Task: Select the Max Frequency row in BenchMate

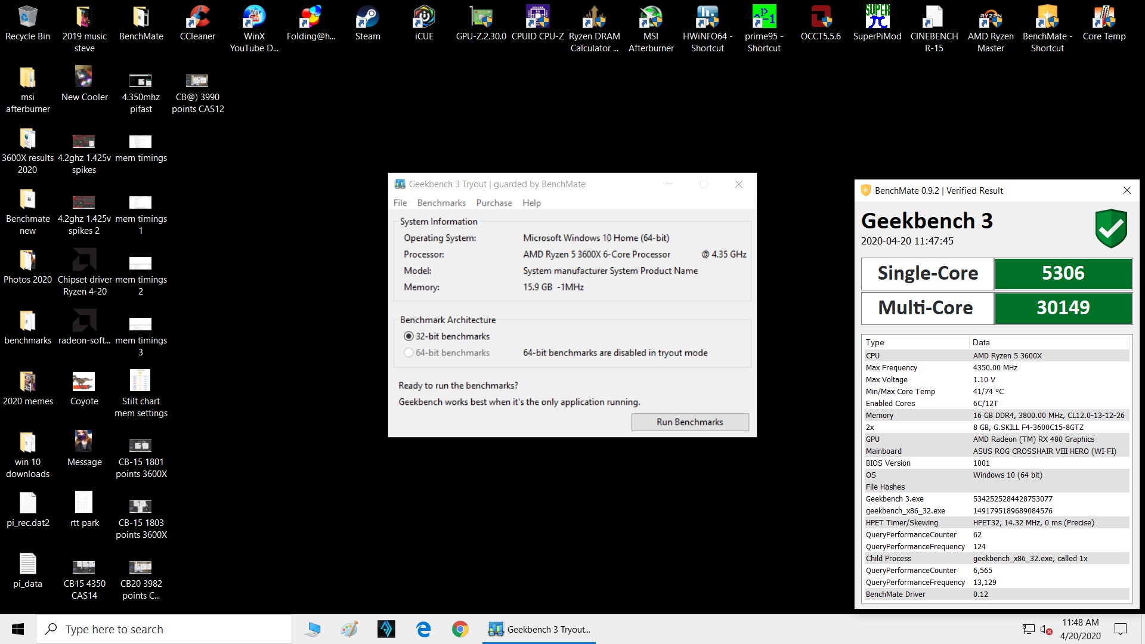Action: (996, 368)
